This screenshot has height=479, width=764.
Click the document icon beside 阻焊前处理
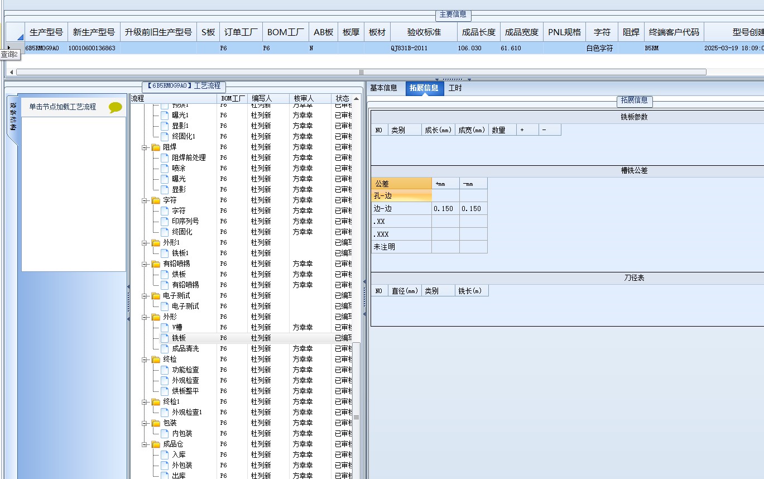165,158
